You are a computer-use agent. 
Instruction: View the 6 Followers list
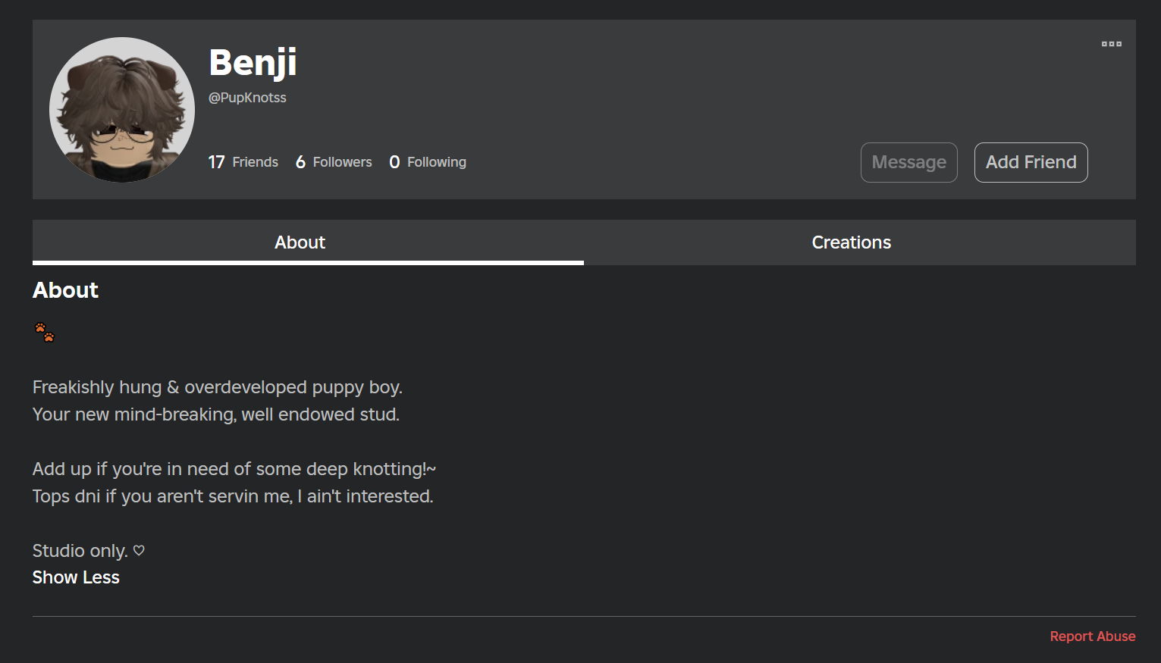point(334,162)
